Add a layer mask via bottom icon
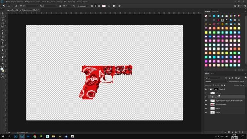247x139 pixels. point(229,132)
